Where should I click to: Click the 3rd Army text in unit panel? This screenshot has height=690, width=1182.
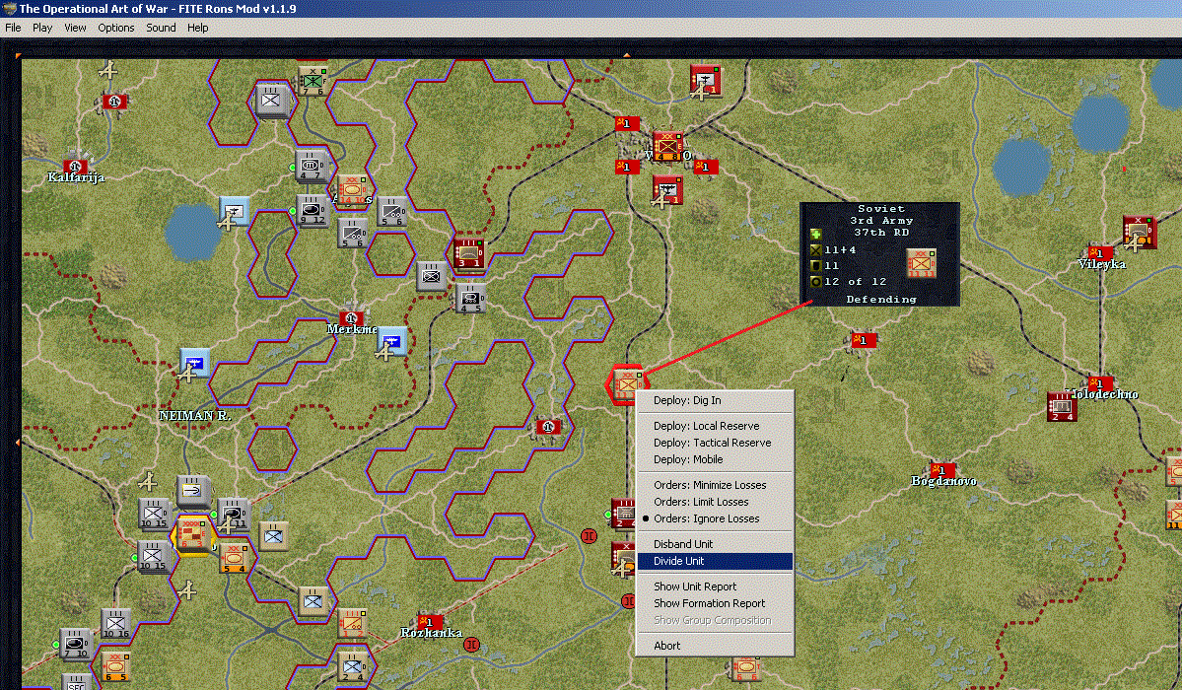coord(881,220)
